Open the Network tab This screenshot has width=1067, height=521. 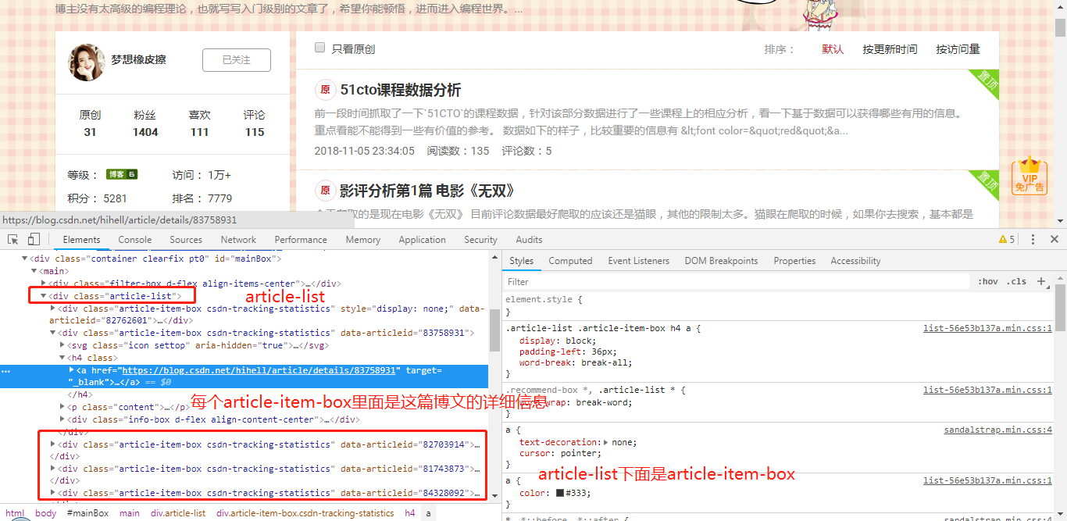pos(238,240)
